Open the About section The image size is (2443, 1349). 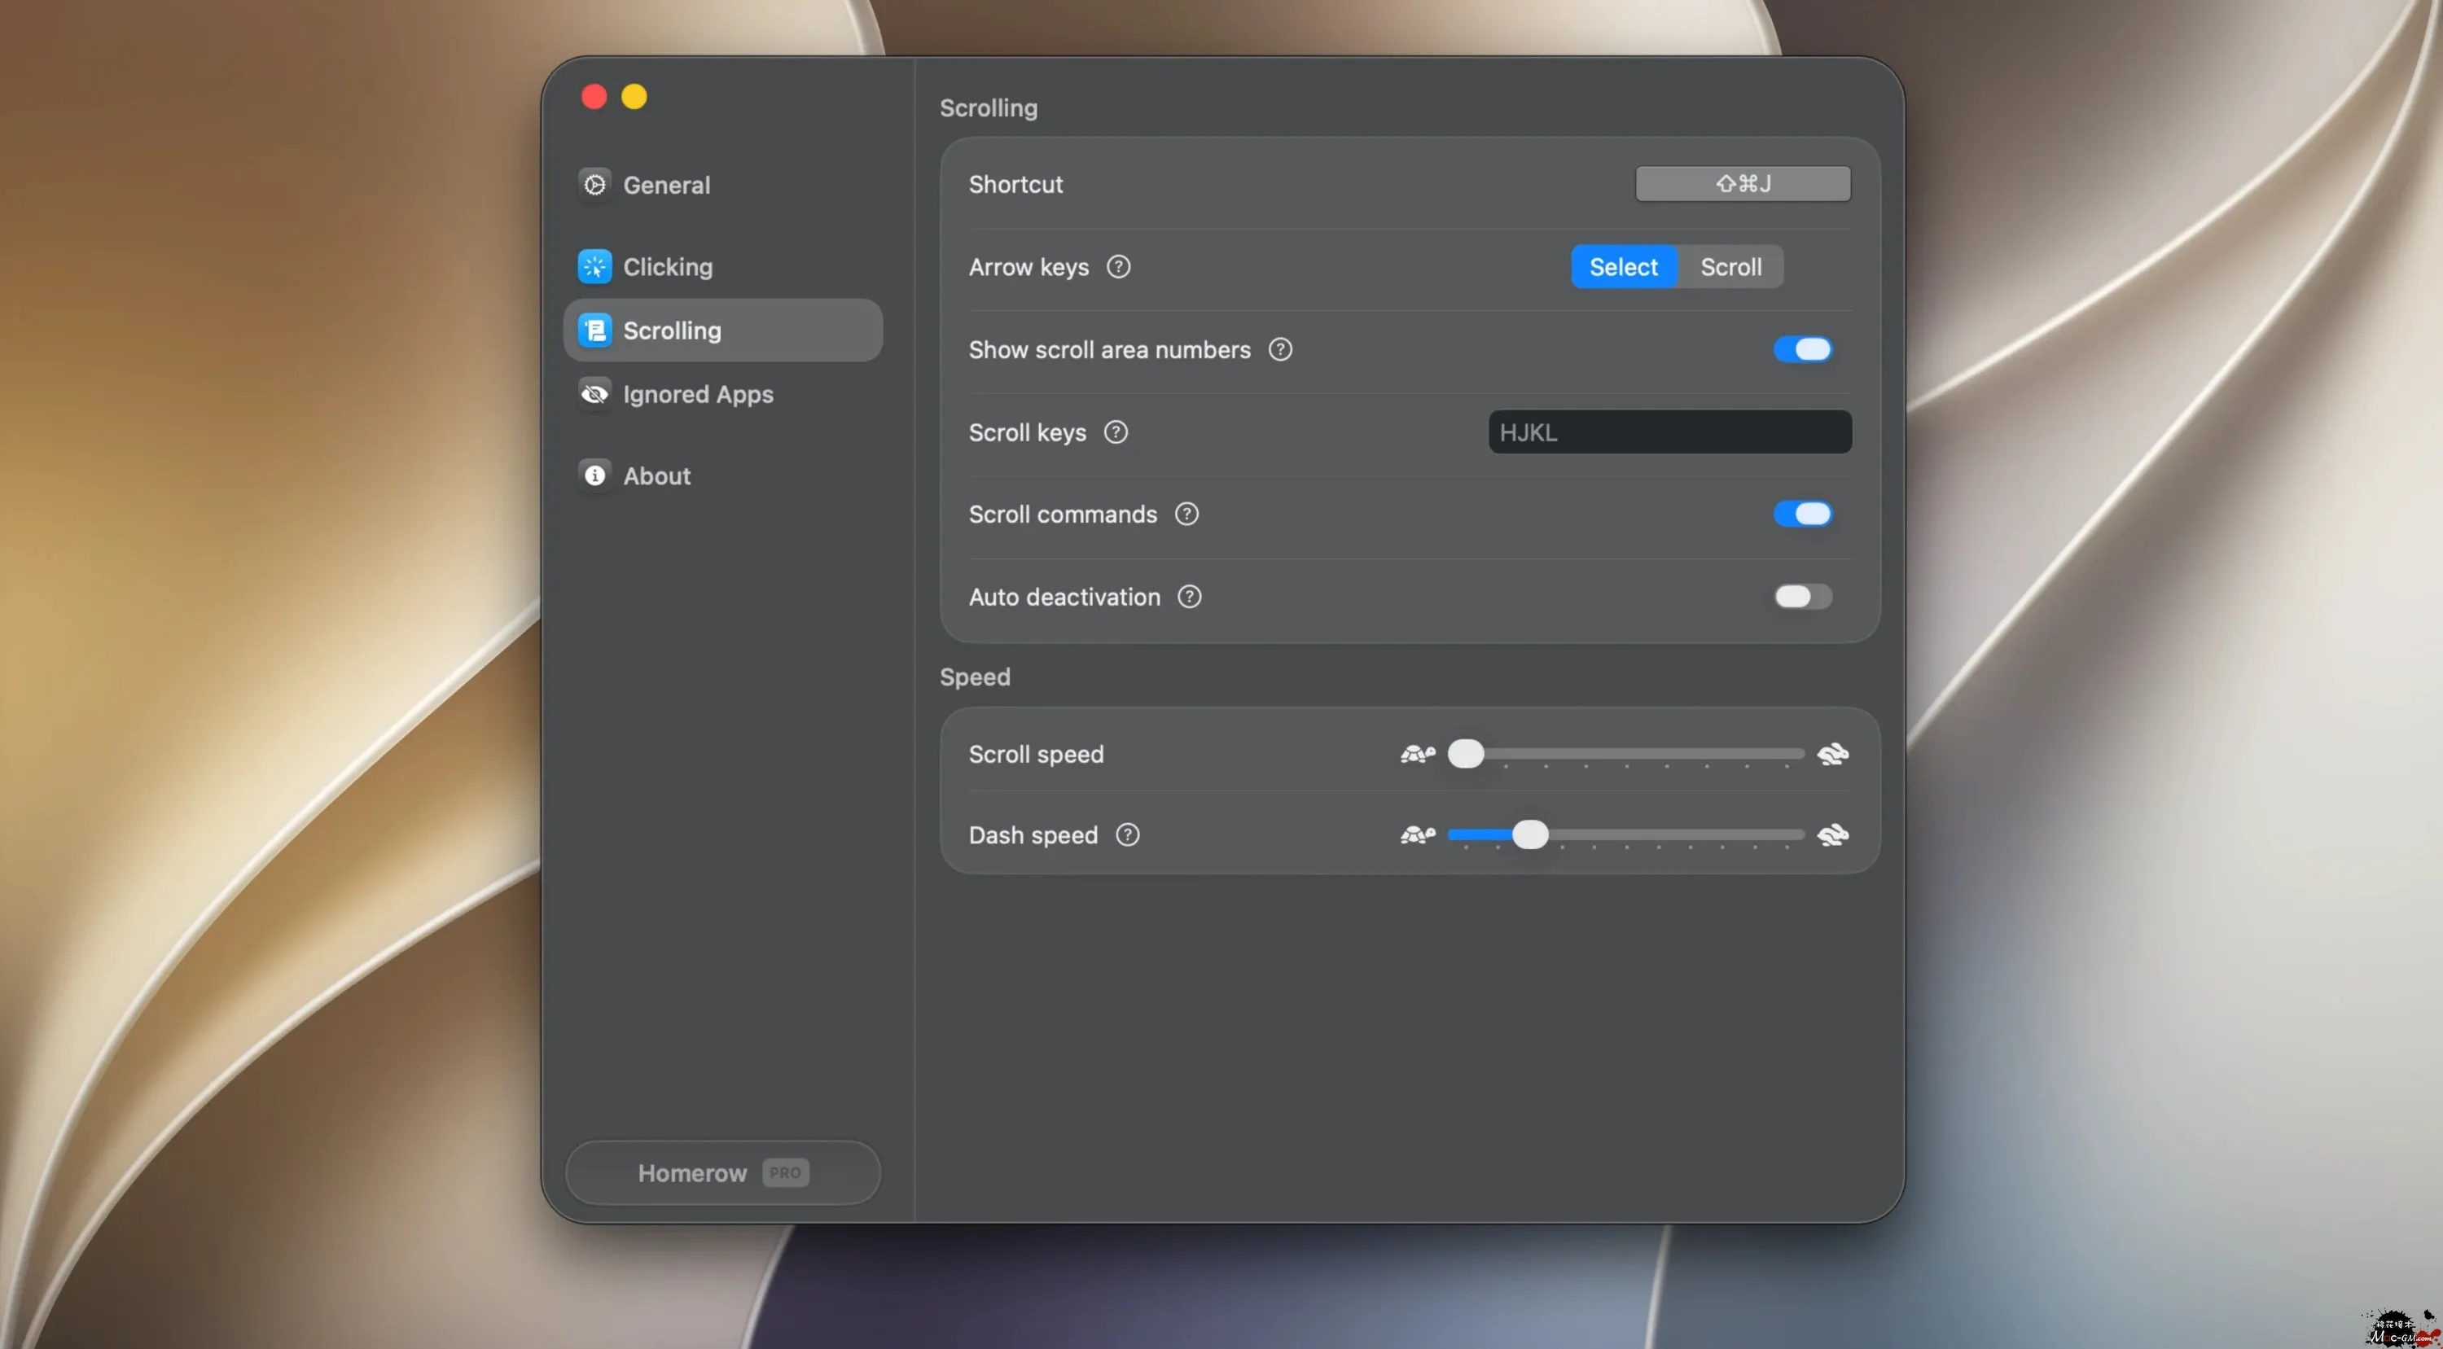722,475
